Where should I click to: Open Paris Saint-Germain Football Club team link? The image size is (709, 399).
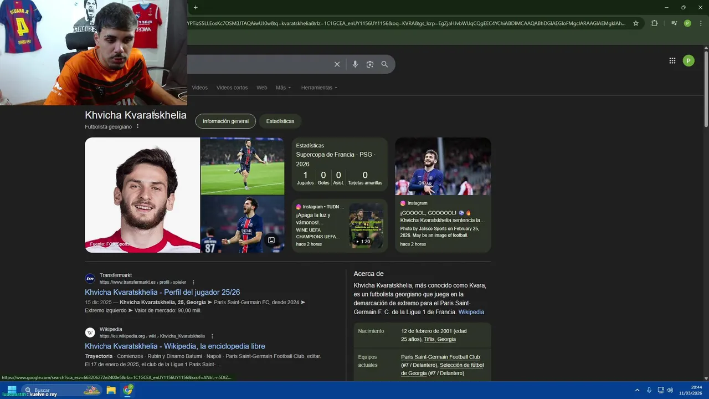tap(440, 357)
